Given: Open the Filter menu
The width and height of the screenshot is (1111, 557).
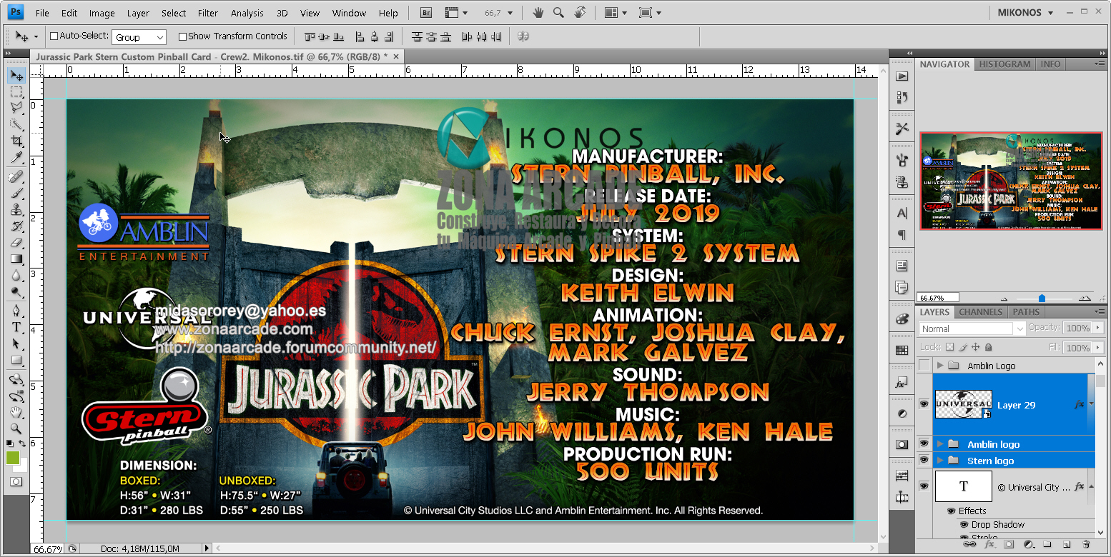Looking at the screenshot, I should [x=208, y=13].
